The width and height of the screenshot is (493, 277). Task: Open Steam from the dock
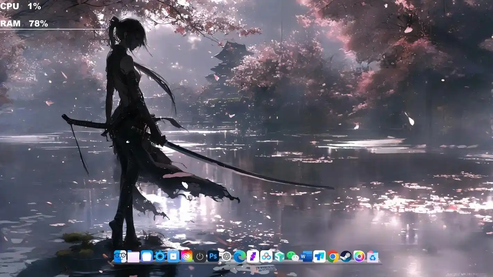[x=346, y=257]
